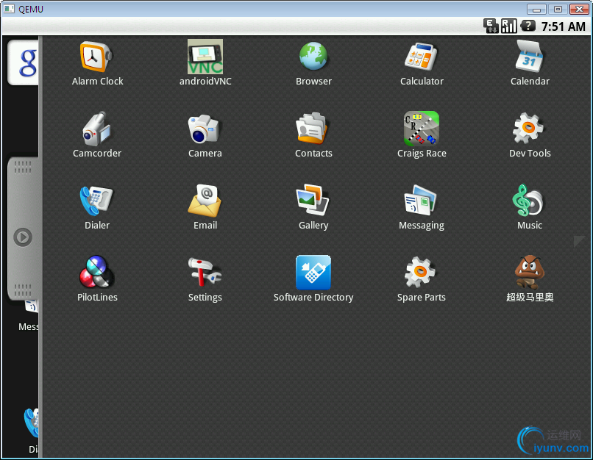Tap the Google search widget
The width and height of the screenshot is (593, 460).
tap(24, 62)
